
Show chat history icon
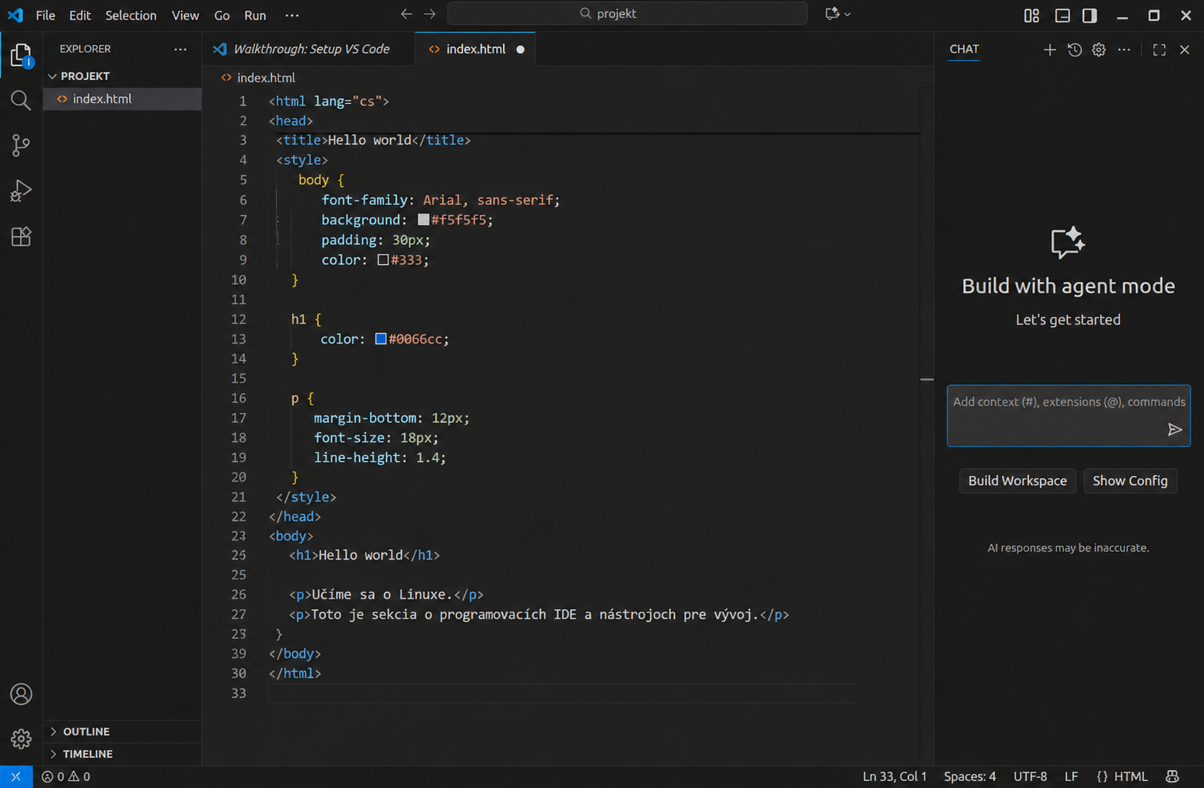[x=1074, y=50]
